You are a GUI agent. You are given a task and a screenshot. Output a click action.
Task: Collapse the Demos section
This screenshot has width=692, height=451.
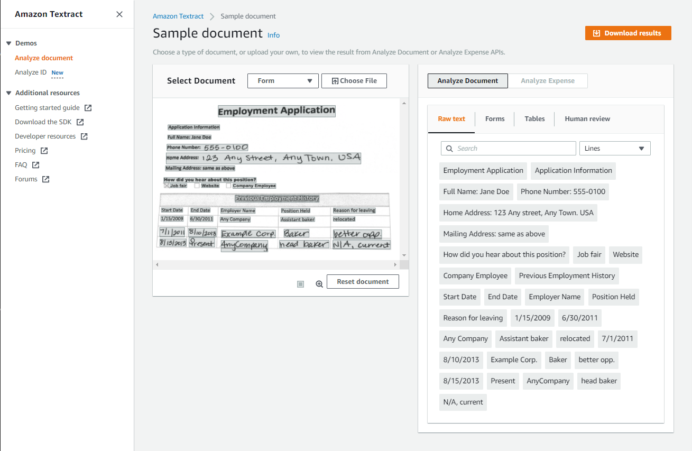click(9, 43)
